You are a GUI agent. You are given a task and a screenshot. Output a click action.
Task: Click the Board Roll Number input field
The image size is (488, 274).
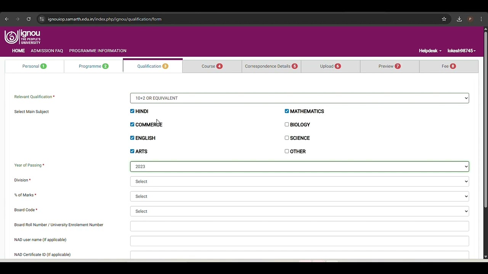pyautogui.click(x=299, y=226)
